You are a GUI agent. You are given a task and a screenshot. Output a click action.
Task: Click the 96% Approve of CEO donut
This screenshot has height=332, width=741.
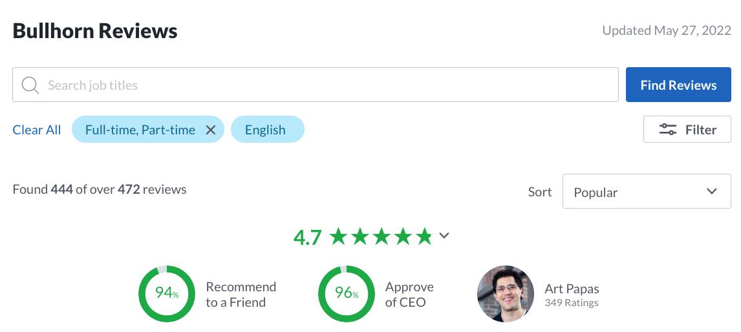(x=347, y=294)
